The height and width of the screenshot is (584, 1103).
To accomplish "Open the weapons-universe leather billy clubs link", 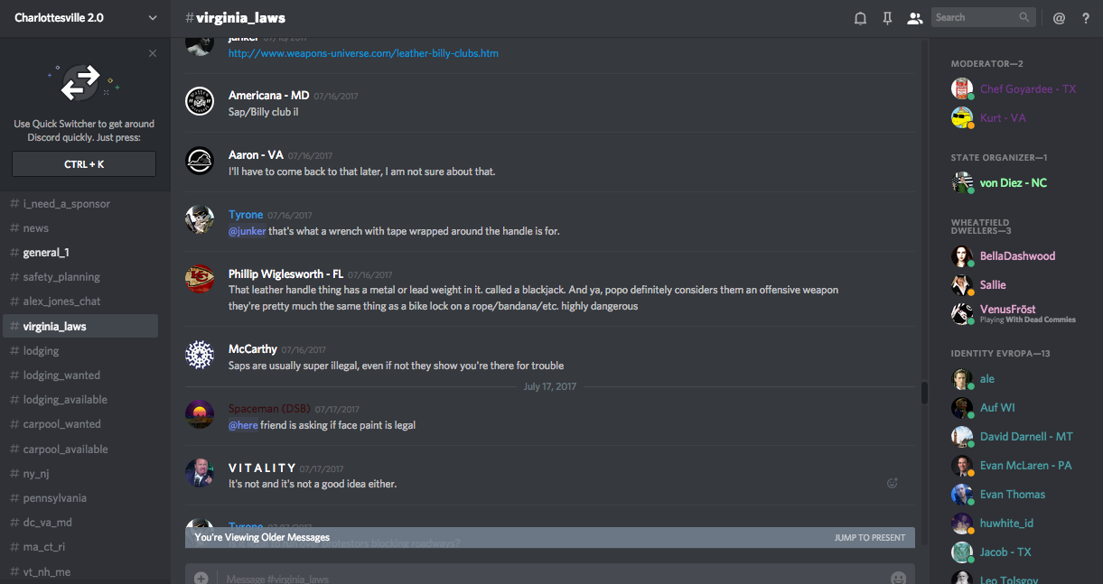I will coord(363,53).
